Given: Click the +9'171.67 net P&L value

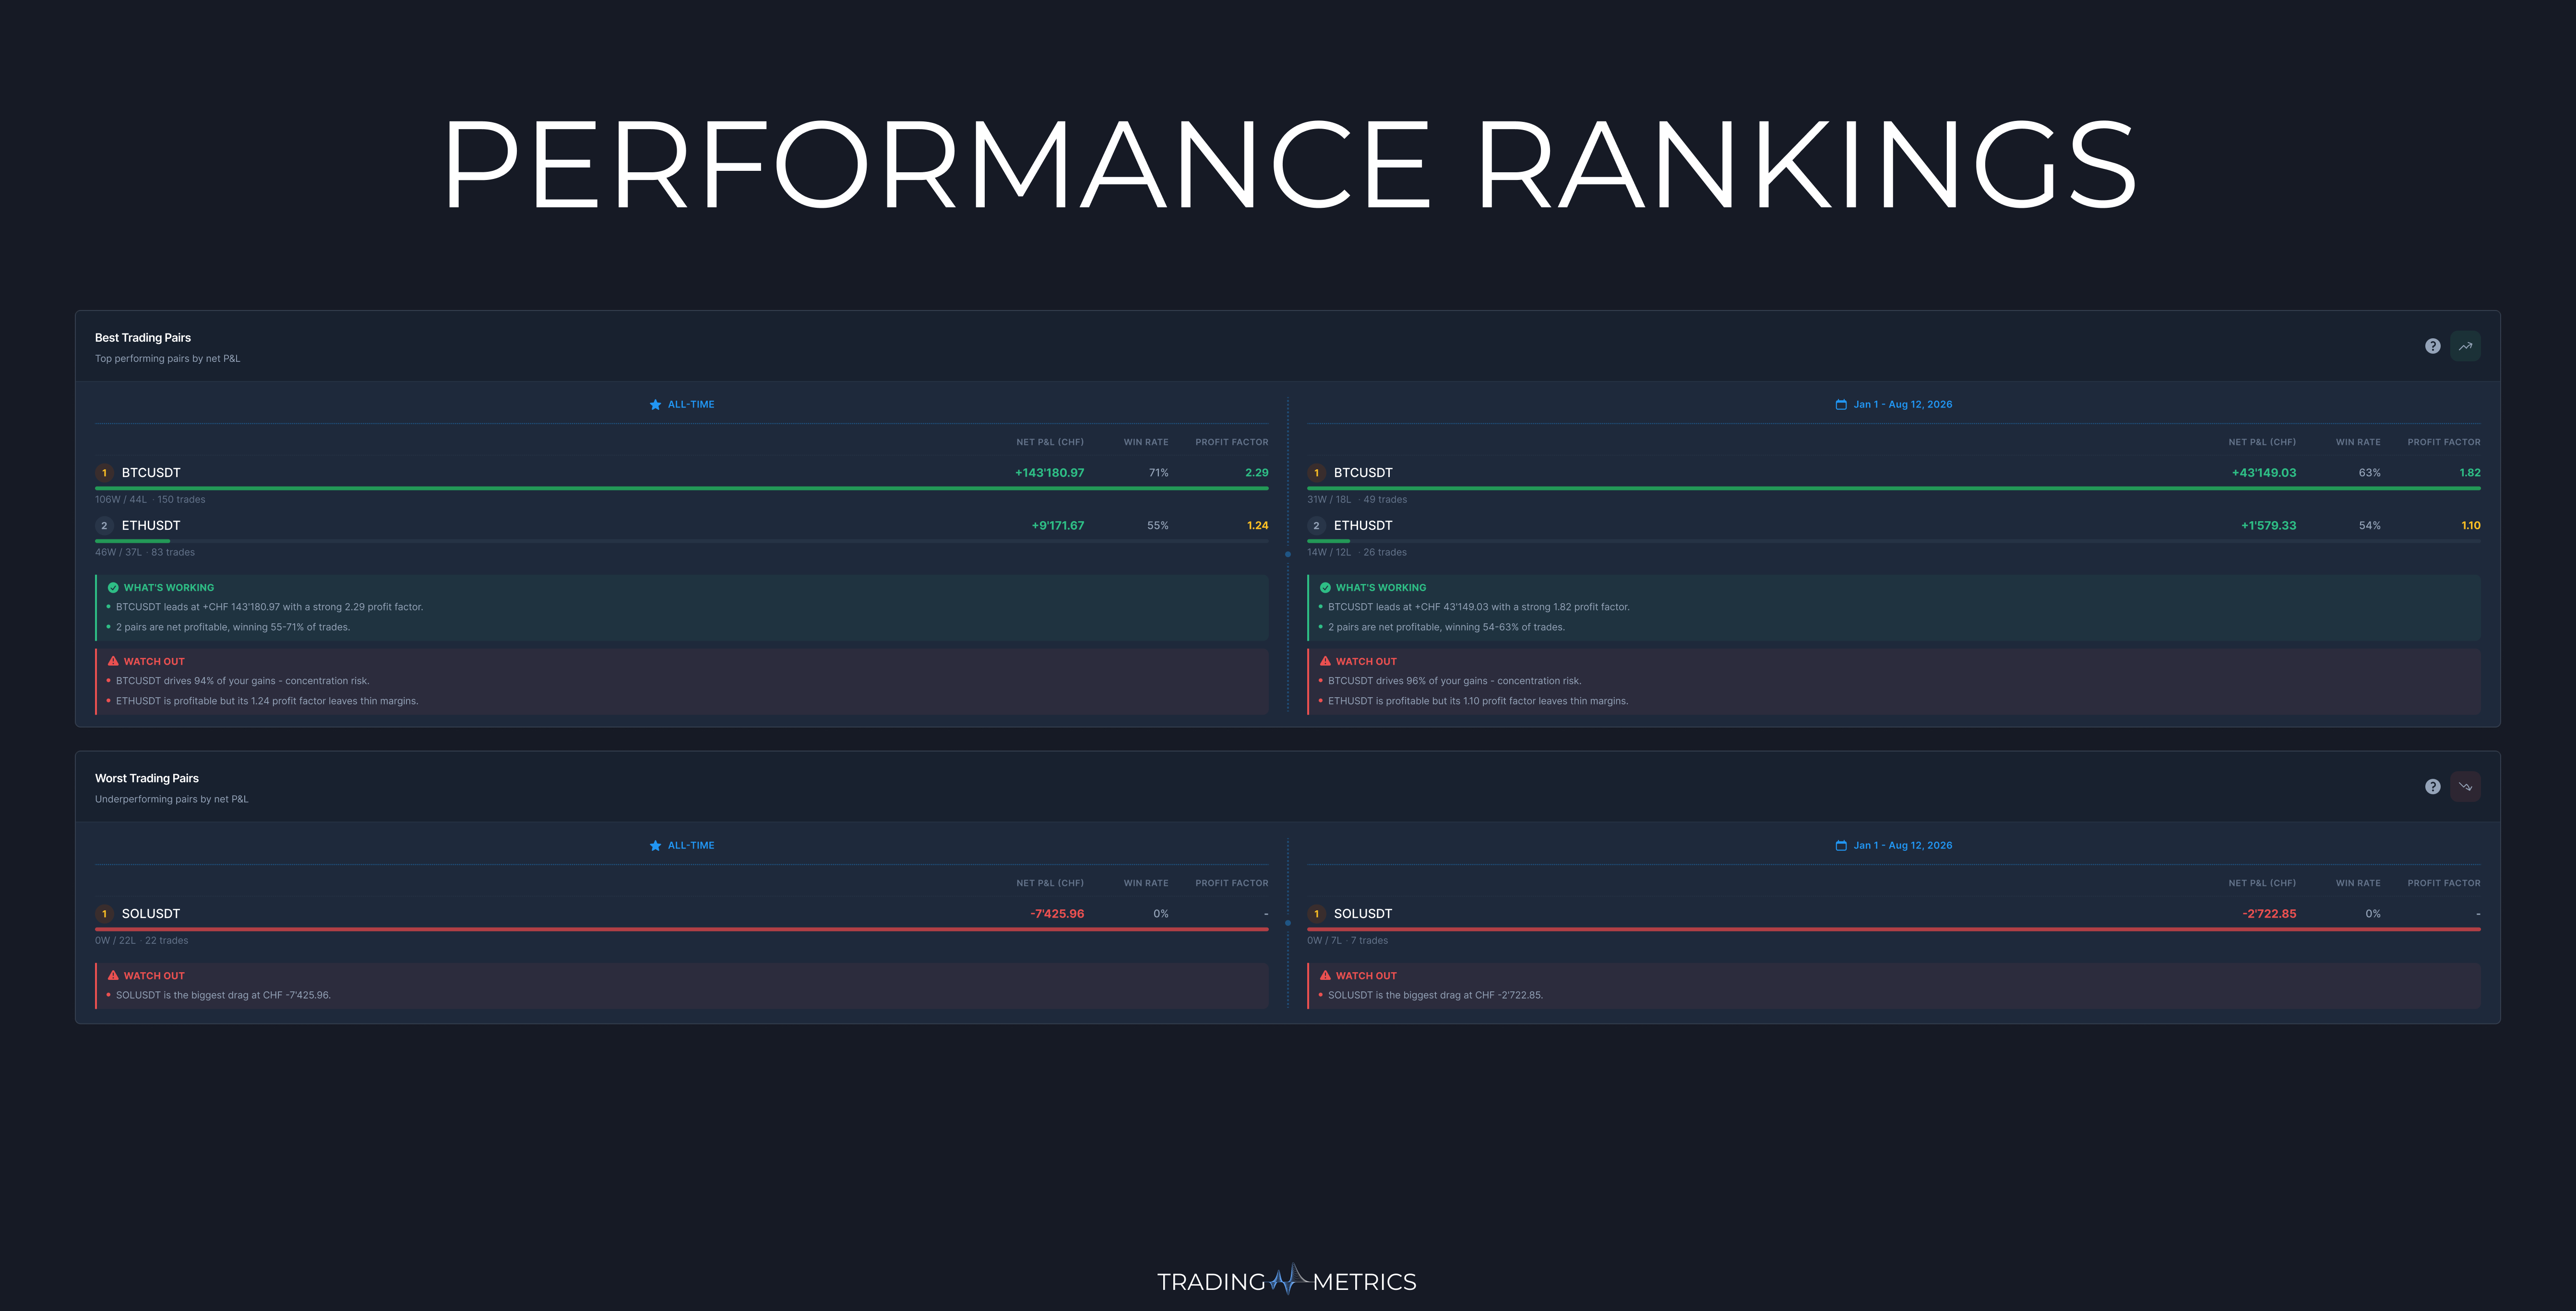Looking at the screenshot, I should [x=1058, y=526].
